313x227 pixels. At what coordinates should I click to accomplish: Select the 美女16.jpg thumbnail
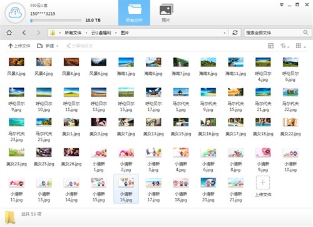(208, 122)
